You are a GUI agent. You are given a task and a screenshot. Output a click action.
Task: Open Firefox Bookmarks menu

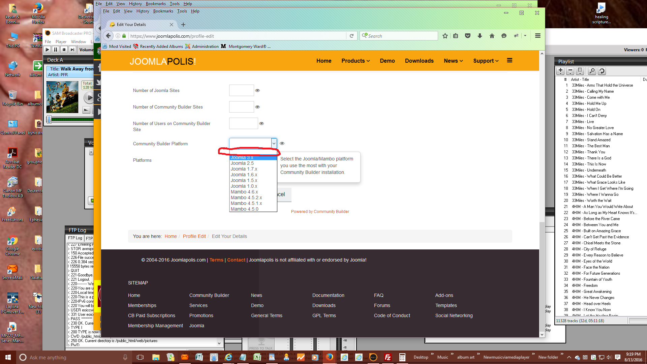tap(163, 11)
